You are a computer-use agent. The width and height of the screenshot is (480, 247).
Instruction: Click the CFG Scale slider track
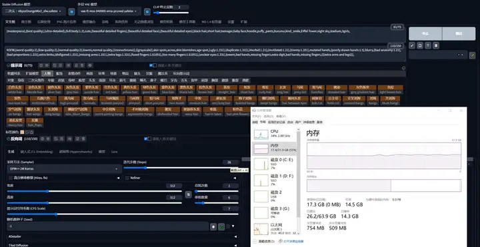[x=123, y=214]
